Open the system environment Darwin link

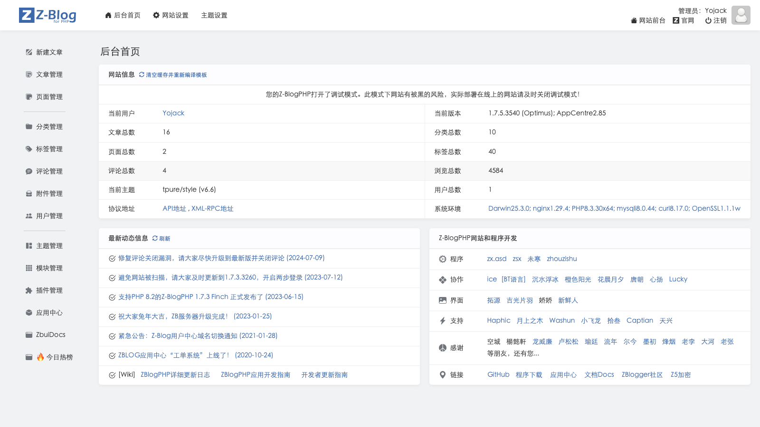614,208
